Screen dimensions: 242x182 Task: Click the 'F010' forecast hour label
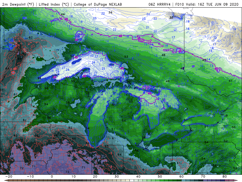[179, 4]
